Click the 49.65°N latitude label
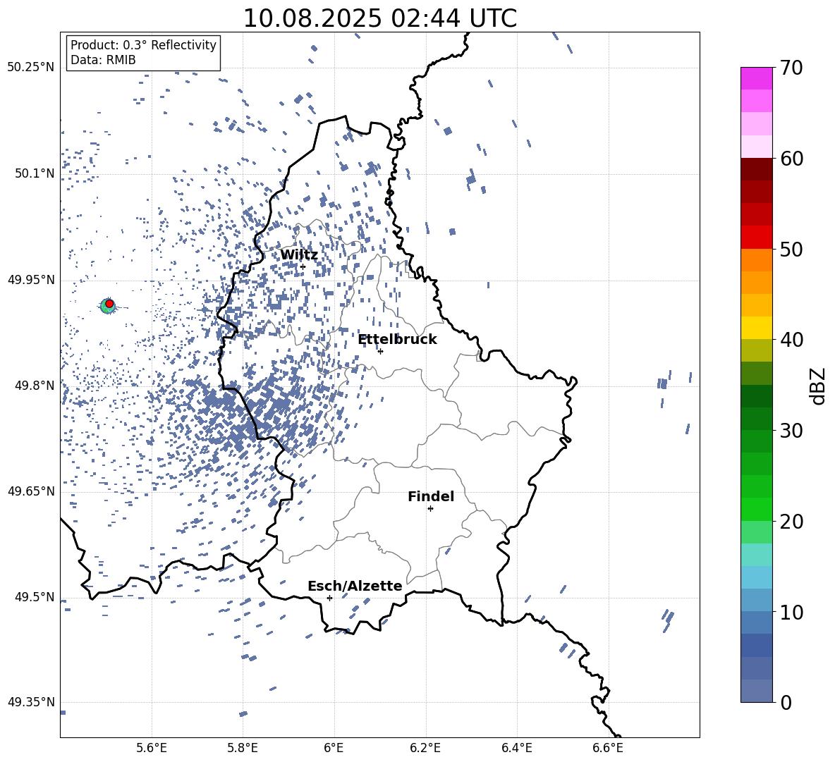Screen dimensions: 835x762 (x=31, y=491)
